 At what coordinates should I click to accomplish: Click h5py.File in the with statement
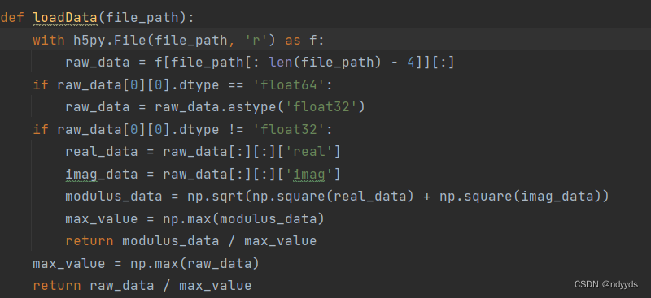click(x=111, y=41)
